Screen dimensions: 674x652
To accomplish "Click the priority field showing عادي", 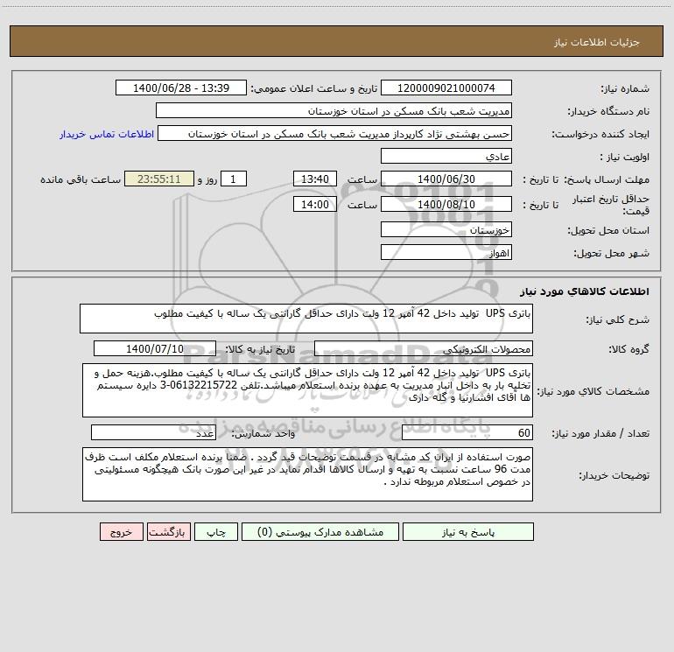I will (446, 156).
